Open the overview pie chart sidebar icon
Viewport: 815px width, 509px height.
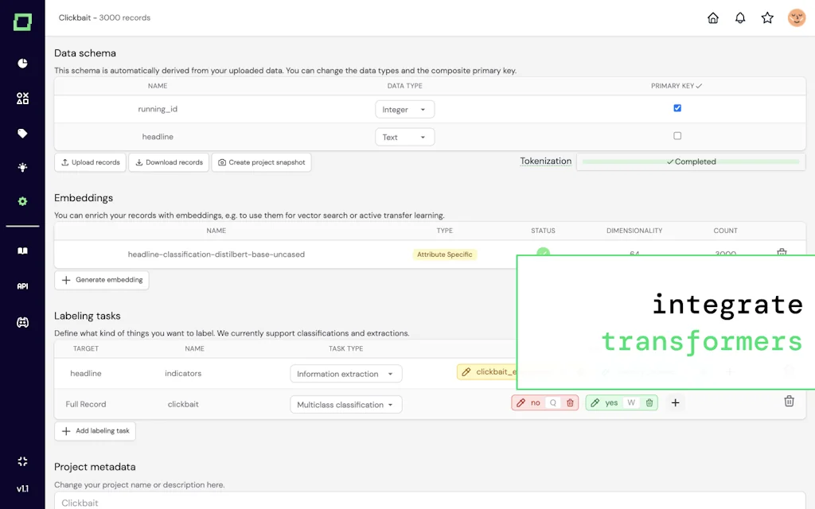(x=22, y=64)
